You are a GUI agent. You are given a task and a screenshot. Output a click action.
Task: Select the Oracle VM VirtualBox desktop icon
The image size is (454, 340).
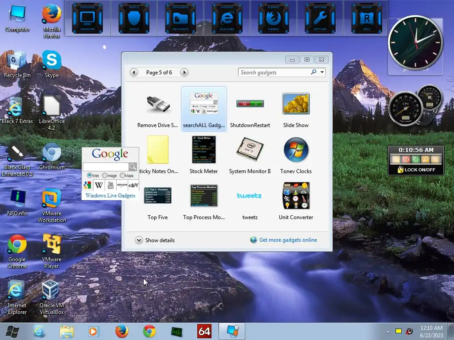pos(51,297)
